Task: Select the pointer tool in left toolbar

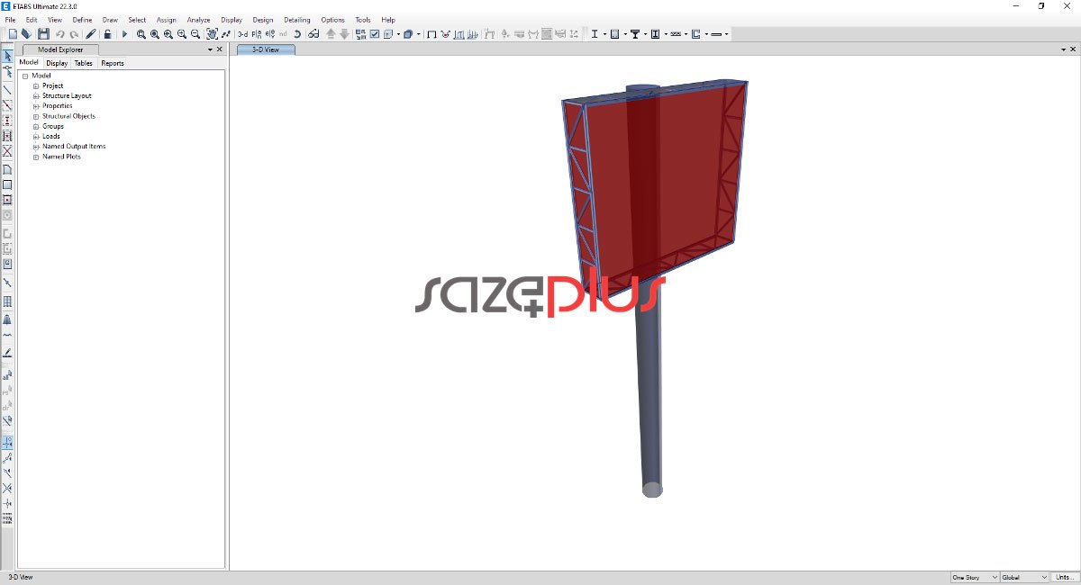Action: pyautogui.click(x=7, y=57)
